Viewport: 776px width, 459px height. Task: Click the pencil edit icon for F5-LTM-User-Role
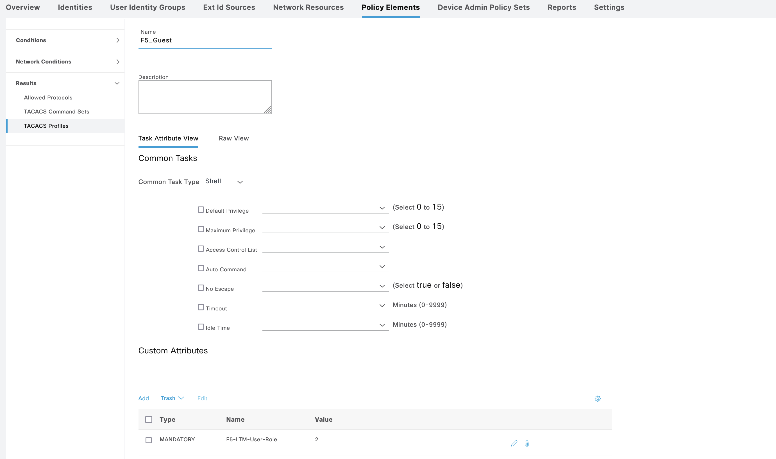pyautogui.click(x=514, y=443)
